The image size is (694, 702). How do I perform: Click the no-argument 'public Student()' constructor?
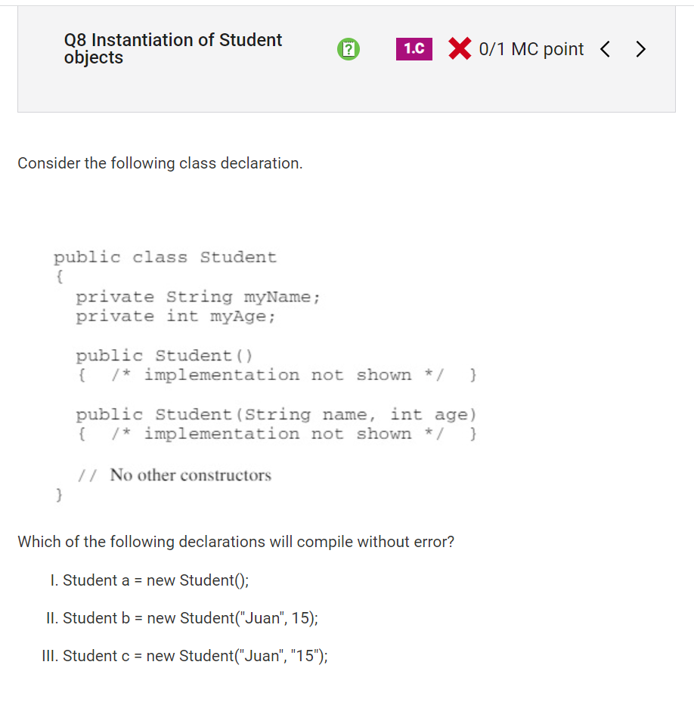pyautogui.click(x=164, y=355)
